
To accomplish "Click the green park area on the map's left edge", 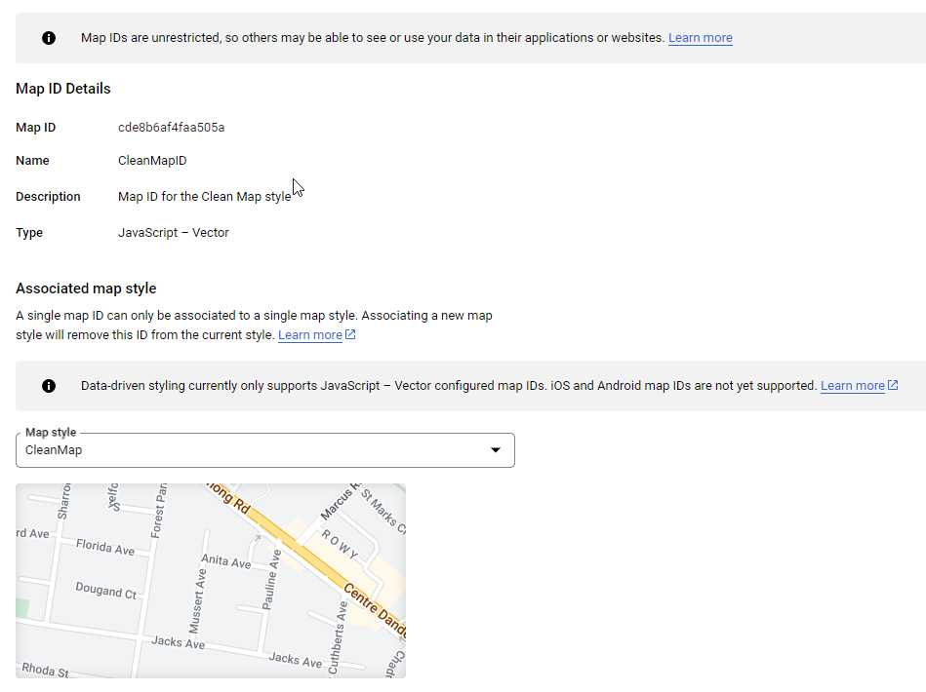I will pos(21,608).
